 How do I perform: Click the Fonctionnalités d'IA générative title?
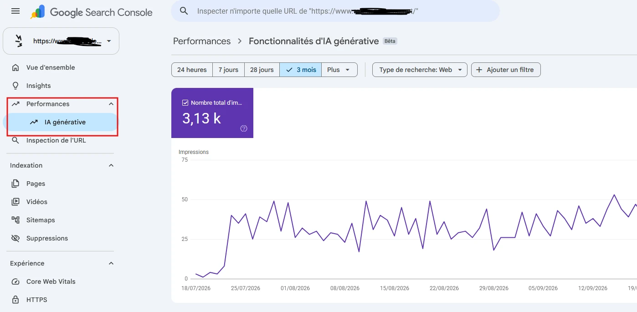coord(313,41)
